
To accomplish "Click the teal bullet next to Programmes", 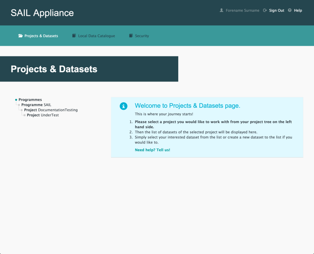I will pyautogui.click(x=16, y=100).
